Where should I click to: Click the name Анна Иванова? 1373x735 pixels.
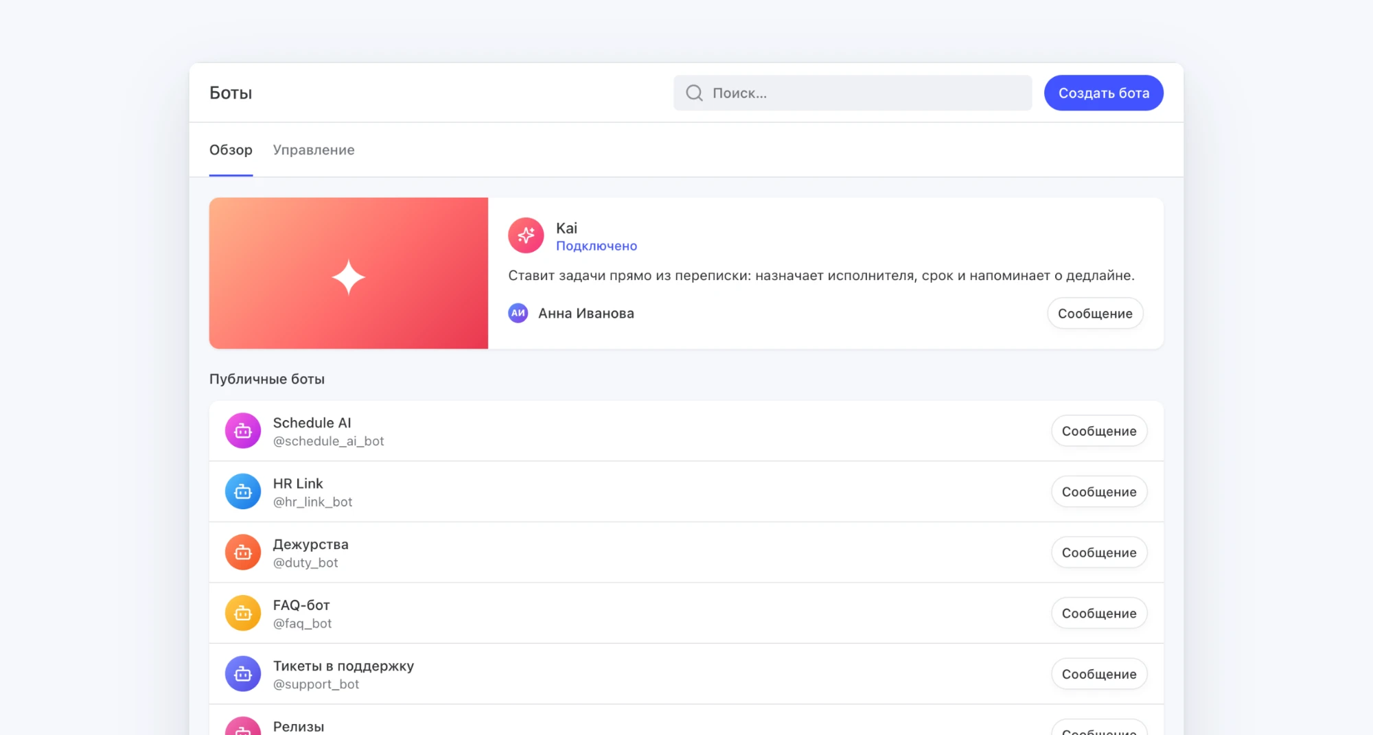pyautogui.click(x=586, y=313)
